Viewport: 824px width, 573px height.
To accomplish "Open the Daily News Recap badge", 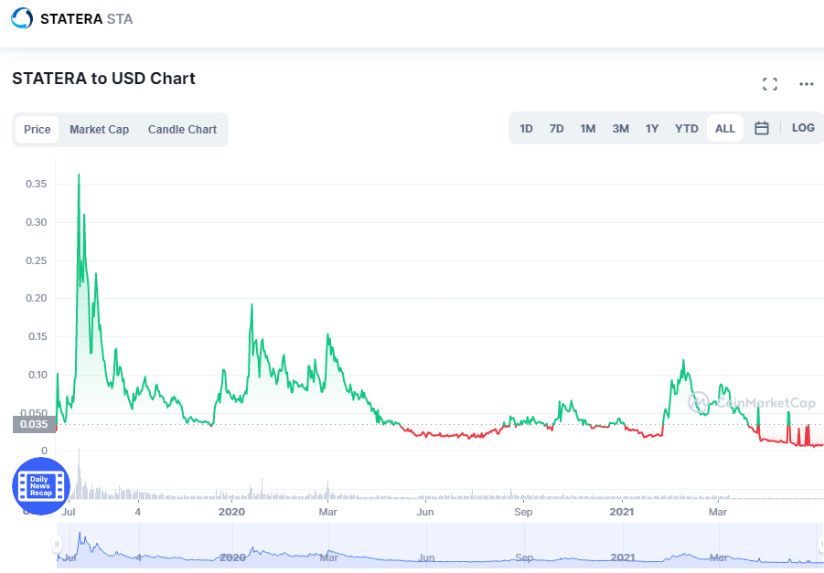I will (40, 486).
